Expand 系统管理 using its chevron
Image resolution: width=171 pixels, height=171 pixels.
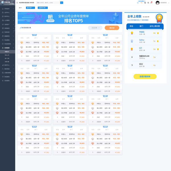click(13, 81)
